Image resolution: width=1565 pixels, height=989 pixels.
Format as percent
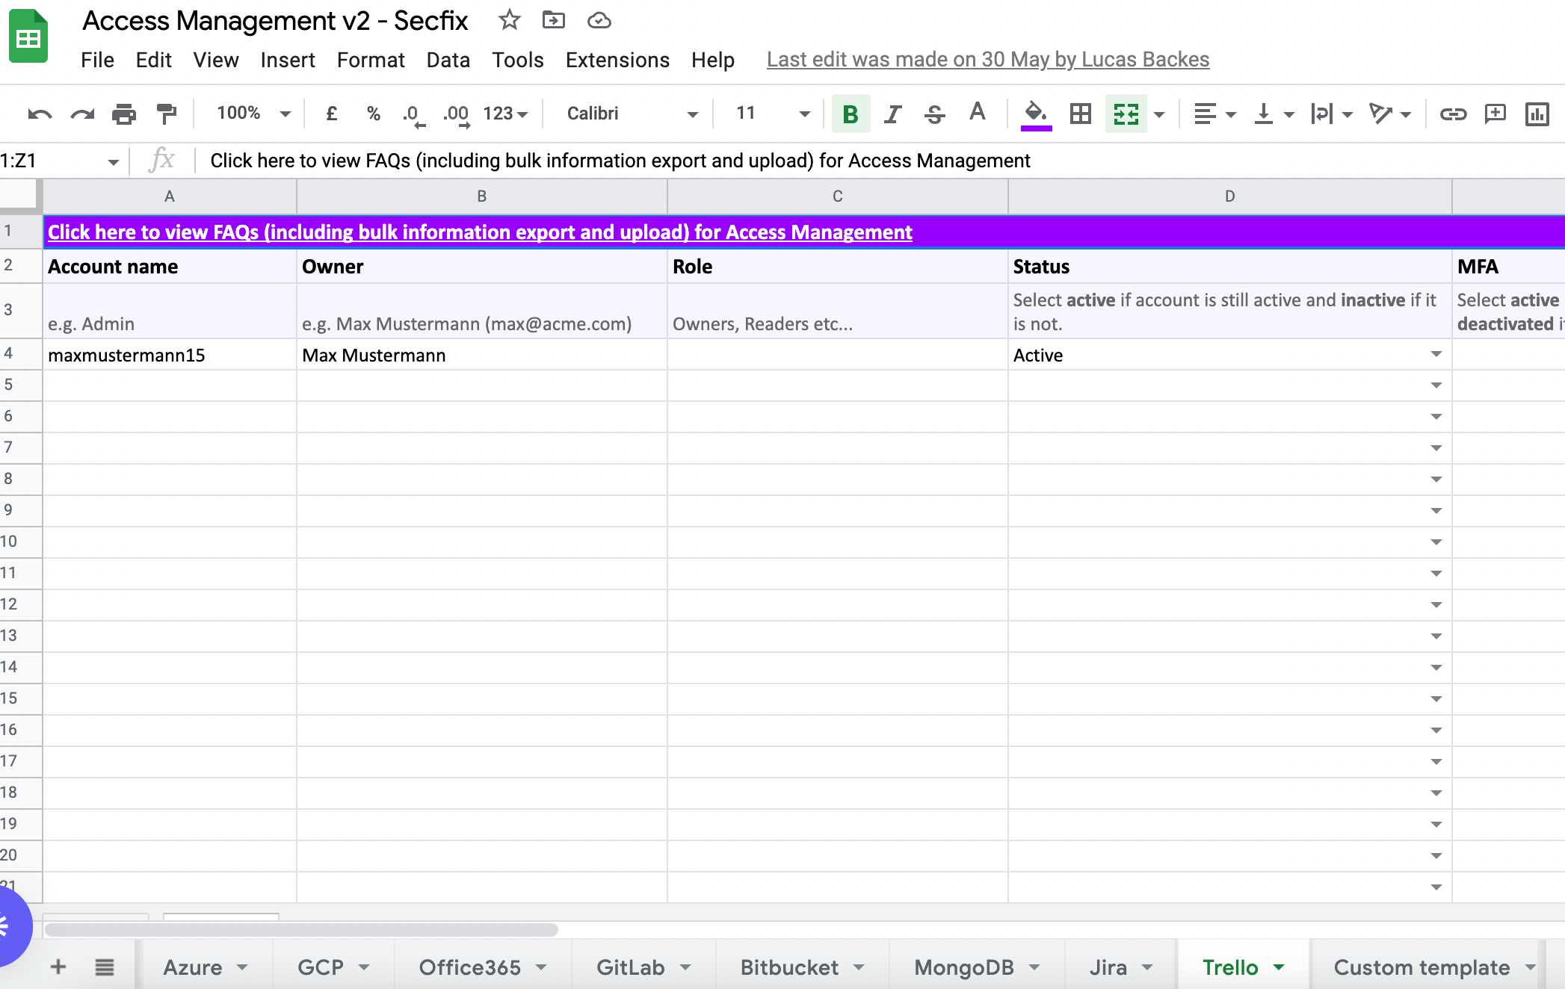tap(374, 114)
